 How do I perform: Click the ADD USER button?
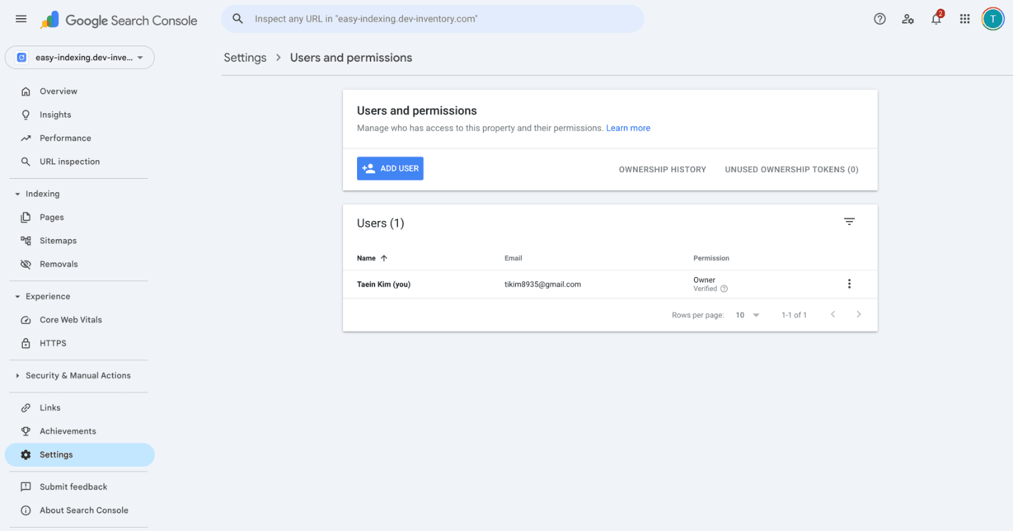[390, 169]
